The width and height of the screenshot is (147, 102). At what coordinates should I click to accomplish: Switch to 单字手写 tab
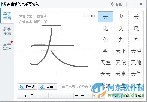7,16
